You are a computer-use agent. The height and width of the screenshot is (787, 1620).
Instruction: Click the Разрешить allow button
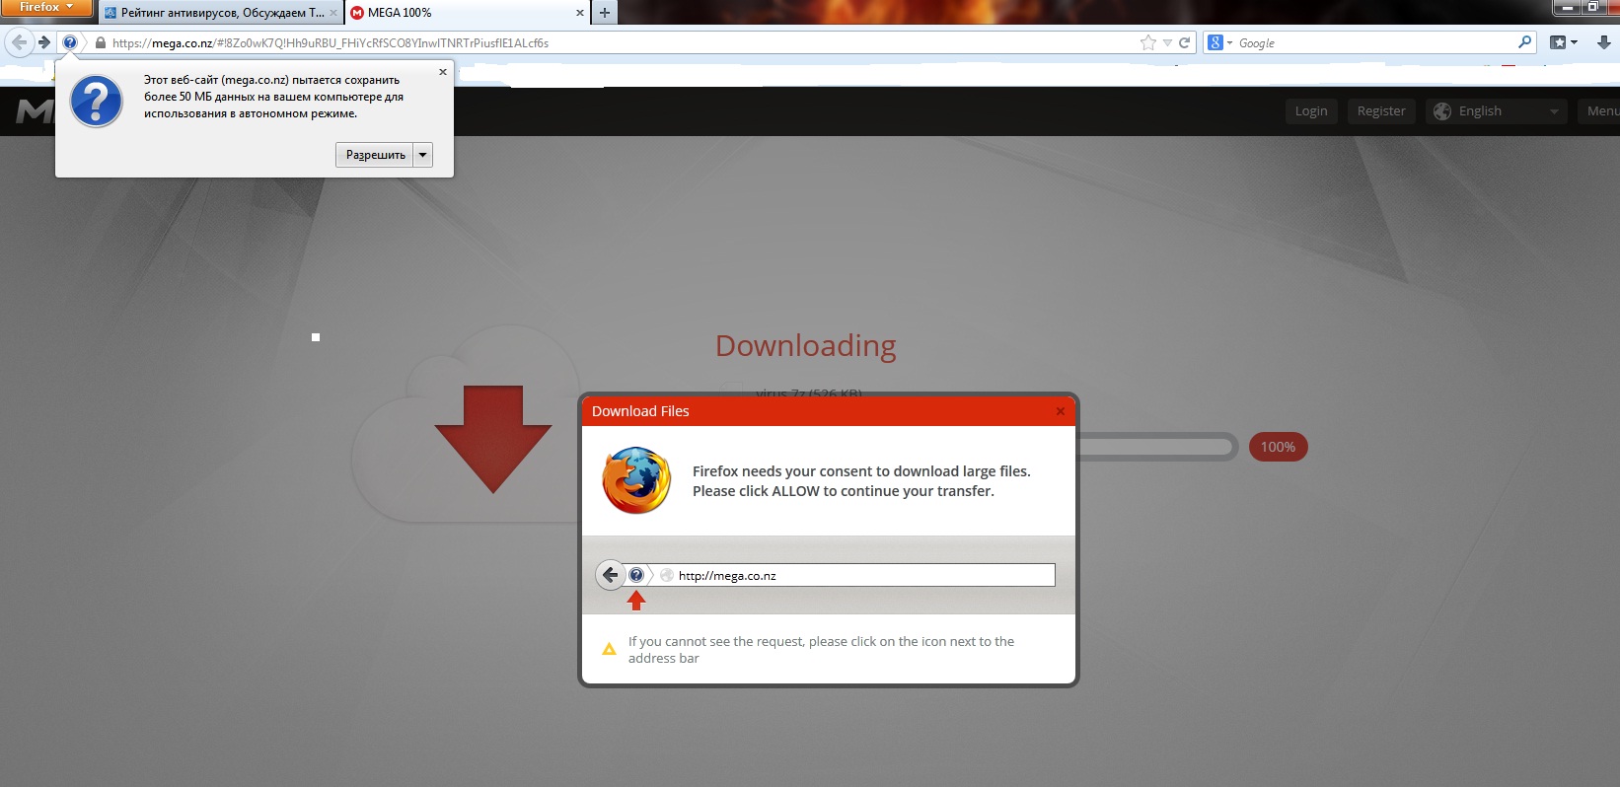click(x=375, y=155)
